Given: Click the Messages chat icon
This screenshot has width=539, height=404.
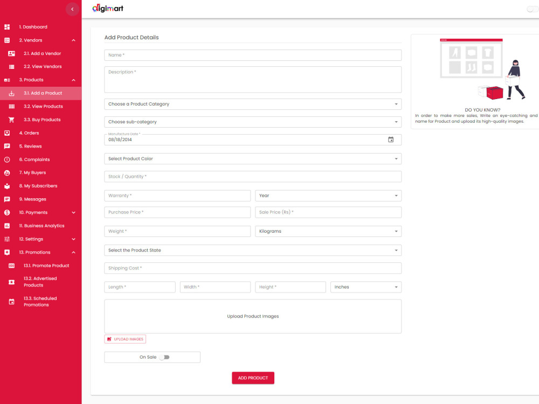Looking at the screenshot, I should coord(7,199).
